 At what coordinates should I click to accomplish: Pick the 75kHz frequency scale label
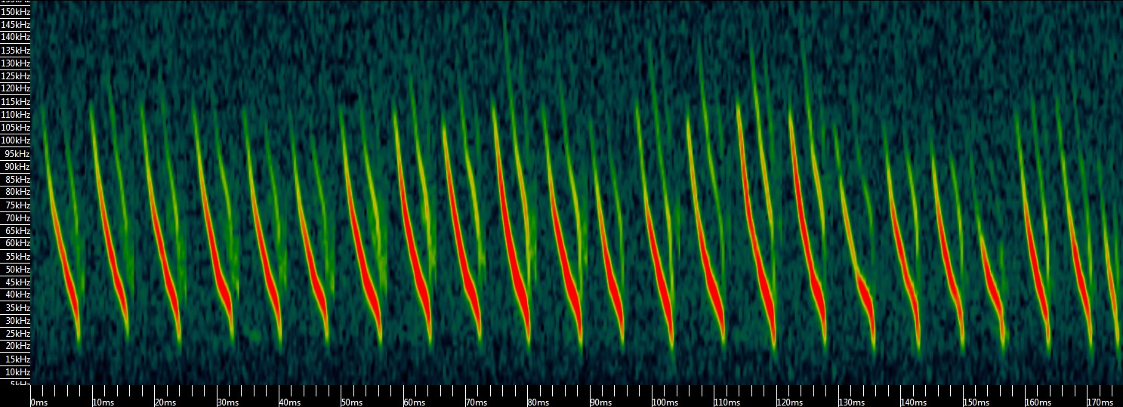(15, 205)
